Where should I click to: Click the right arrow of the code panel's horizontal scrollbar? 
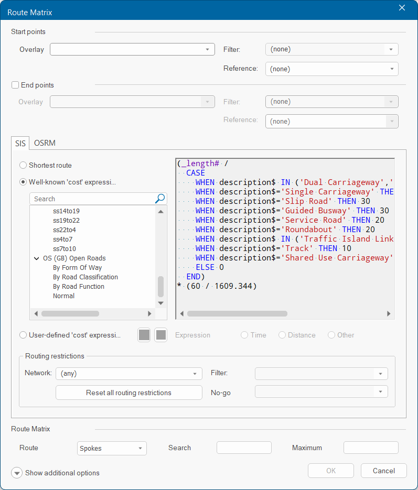(389, 314)
